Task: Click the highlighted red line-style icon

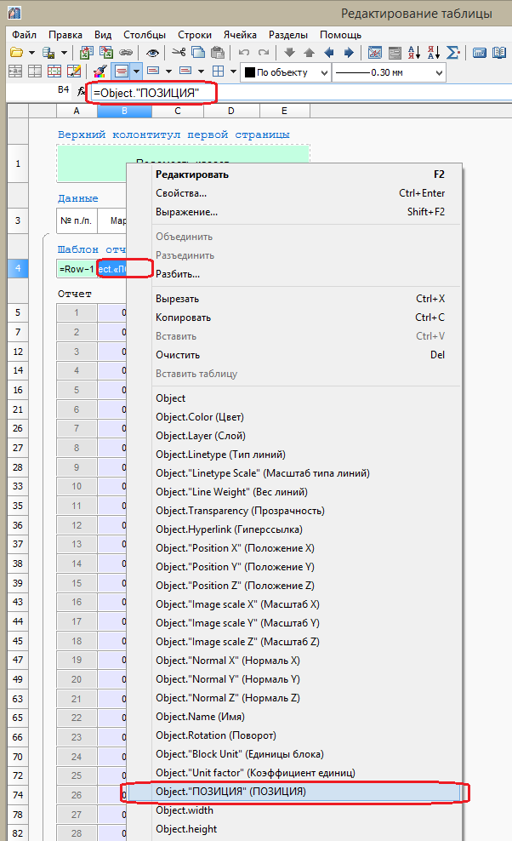Action: click(x=121, y=72)
